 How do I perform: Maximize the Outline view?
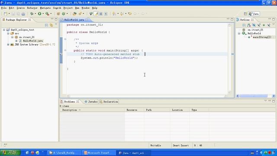tap(274, 19)
